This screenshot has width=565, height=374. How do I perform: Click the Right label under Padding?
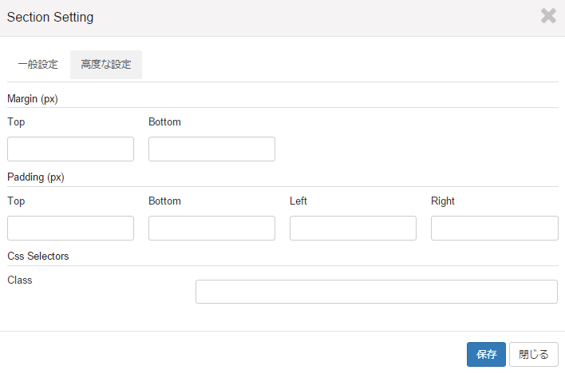[443, 201]
